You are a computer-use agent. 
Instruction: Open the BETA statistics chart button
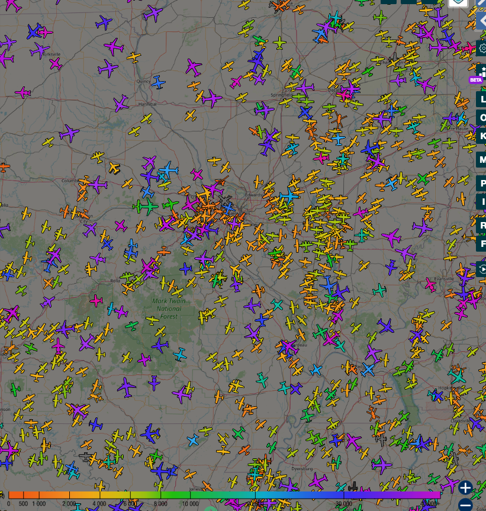tap(482, 71)
